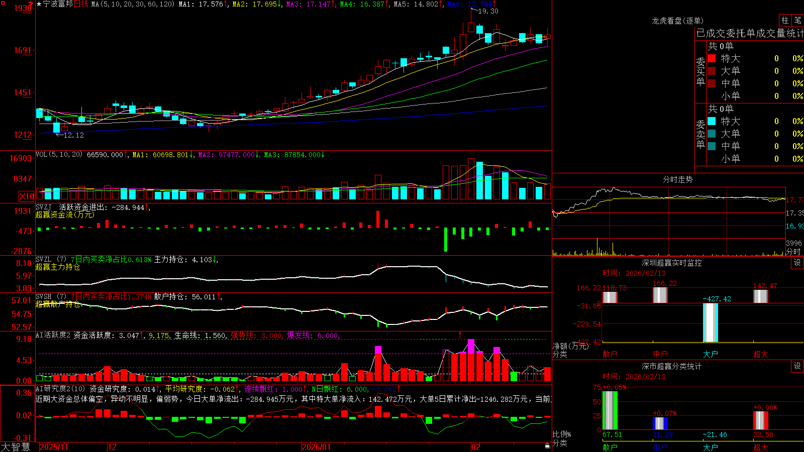Click the 深圳超赢实时监控 panel title

click(672, 263)
